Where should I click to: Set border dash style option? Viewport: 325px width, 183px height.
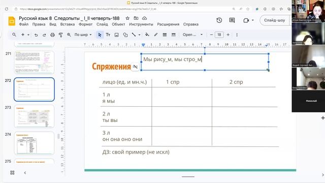click(x=174, y=35)
